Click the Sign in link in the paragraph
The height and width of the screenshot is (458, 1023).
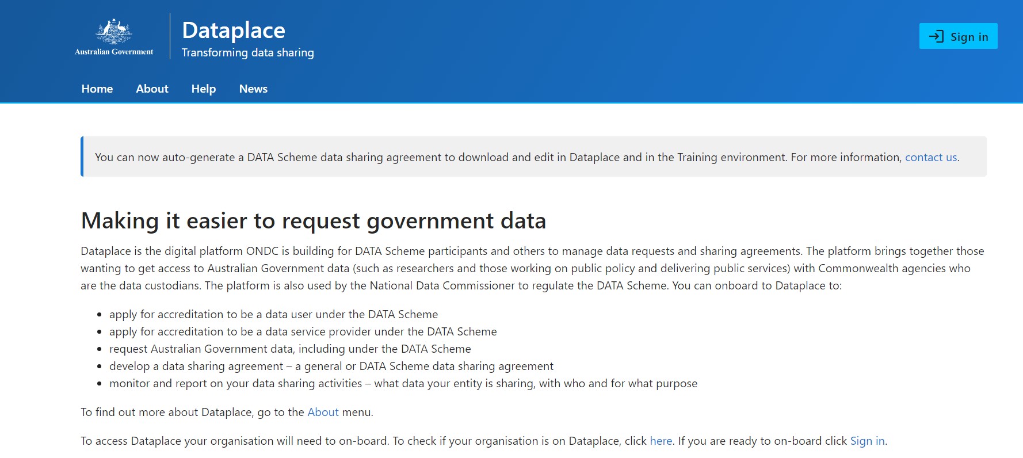867,441
